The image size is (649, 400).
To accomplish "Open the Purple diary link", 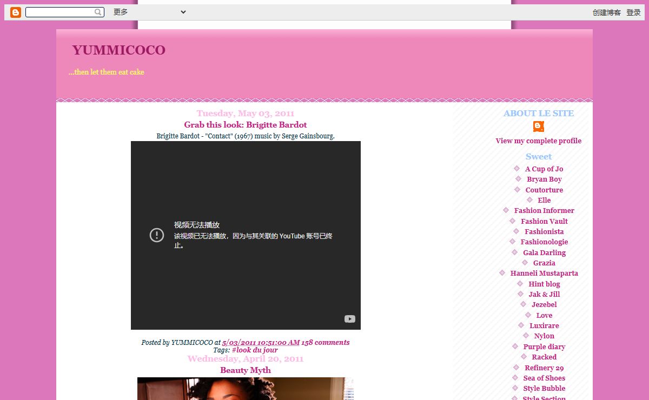I will click(x=544, y=346).
